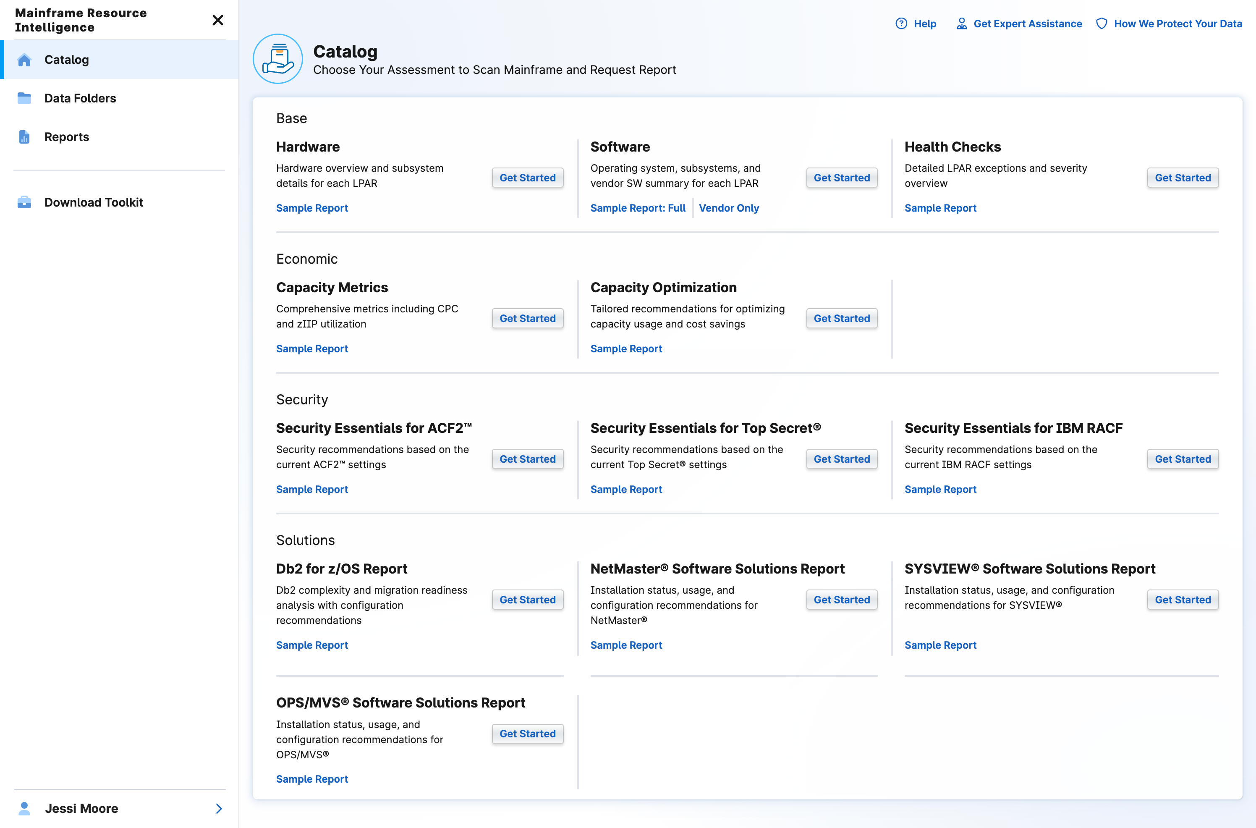
Task: Click the Economic section heading
Action: tap(307, 259)
